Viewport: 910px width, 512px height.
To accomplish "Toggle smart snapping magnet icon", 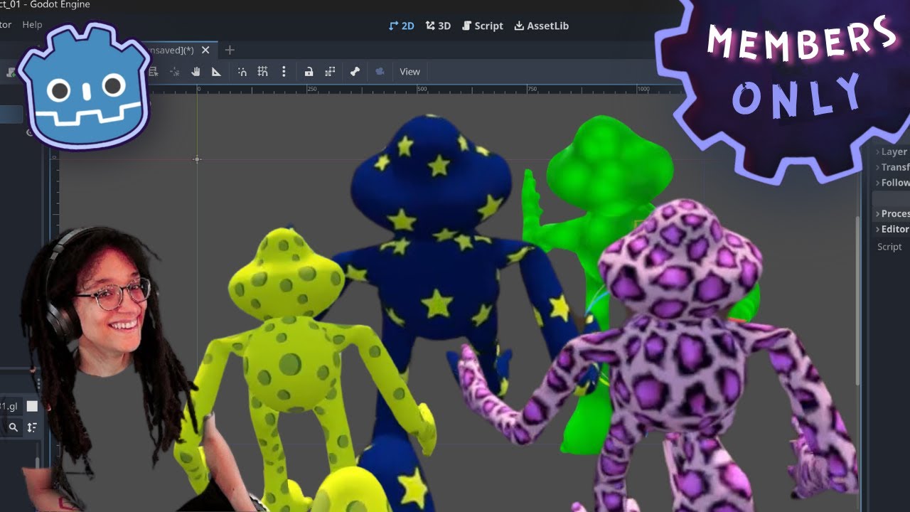I will [242, 71].
